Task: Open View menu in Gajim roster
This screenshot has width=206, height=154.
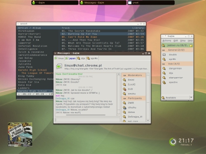Action: point(183,41)
